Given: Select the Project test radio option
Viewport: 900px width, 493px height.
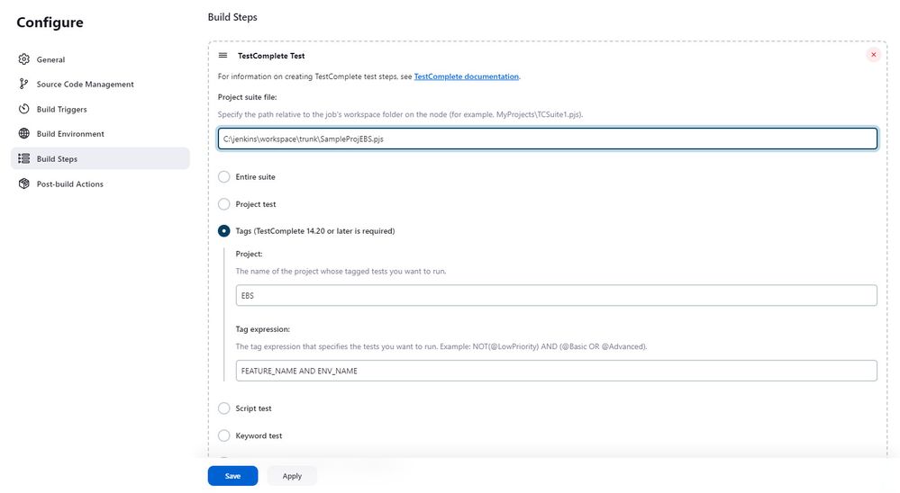Looking at the screenshot, I should point(224,204).
